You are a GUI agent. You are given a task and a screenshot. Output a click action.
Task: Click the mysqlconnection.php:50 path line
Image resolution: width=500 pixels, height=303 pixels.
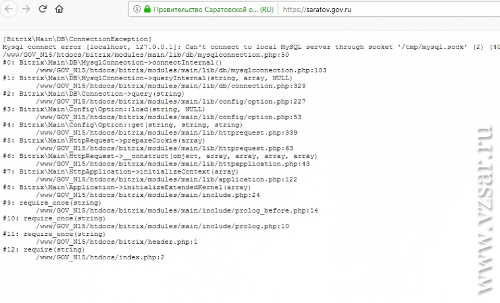(x=146, y=55)
